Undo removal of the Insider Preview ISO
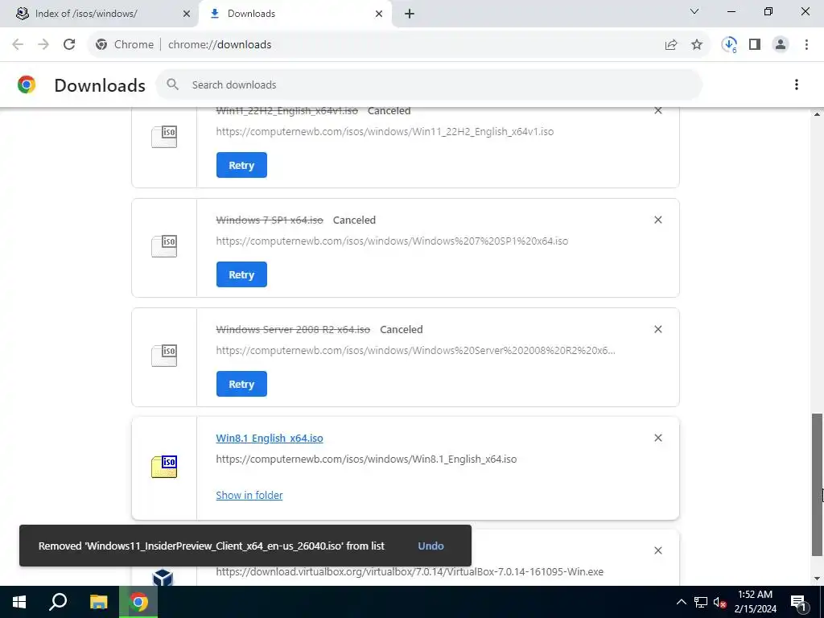The height and width of the screenshot is (618, 824). [431, 546]
